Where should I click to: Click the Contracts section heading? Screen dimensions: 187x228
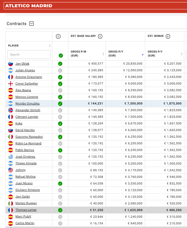pyautogui.click(x=16, y=24)
